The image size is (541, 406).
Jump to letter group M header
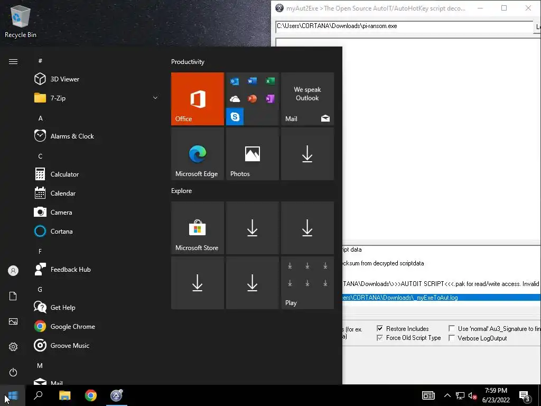40,365
